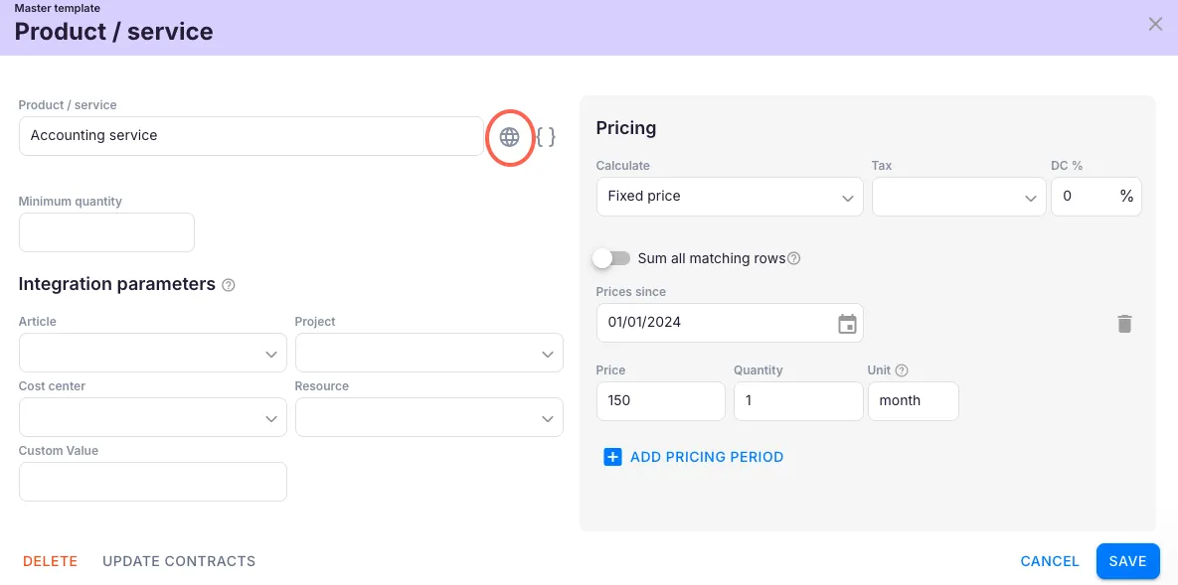Click the Price input field
1178x585 pixels.
(660, 401)
